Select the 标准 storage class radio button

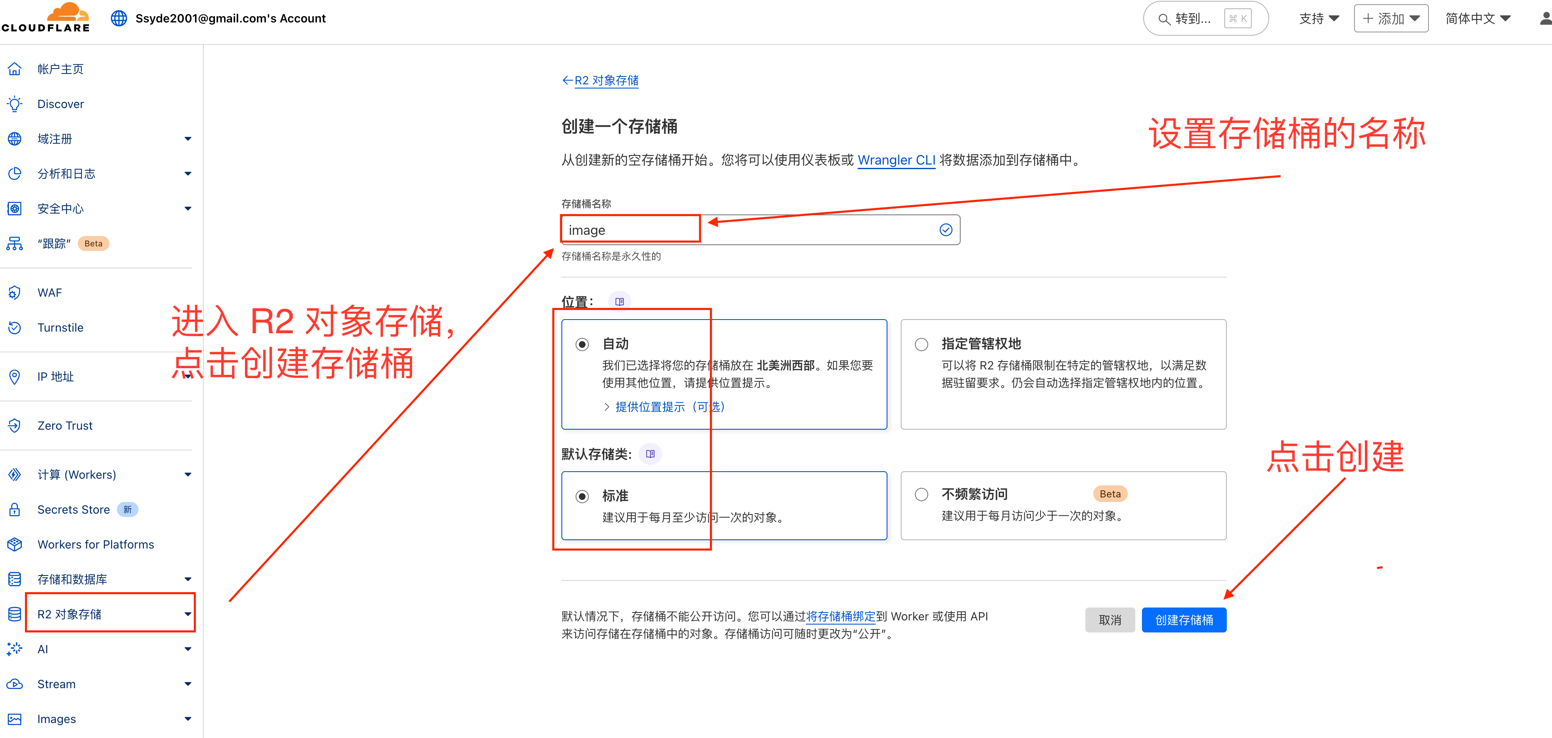pos(582,497)
